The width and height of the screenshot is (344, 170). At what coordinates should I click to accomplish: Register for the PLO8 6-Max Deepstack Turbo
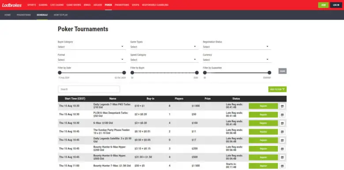point(263,115)
